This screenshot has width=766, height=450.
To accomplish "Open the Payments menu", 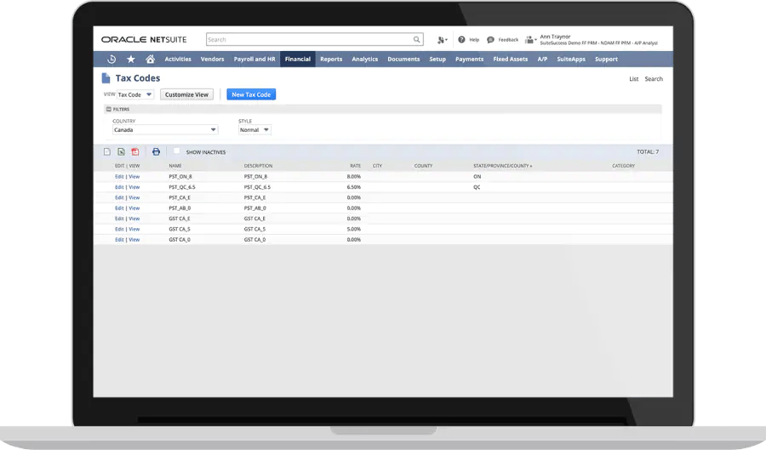I will pyautogui.click(x=470, y=59).
